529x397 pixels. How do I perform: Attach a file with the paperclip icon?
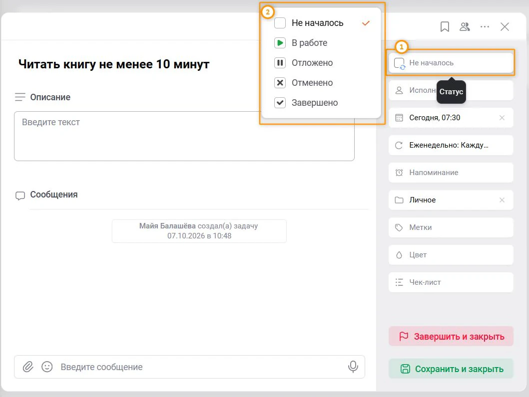coord(28,367)
